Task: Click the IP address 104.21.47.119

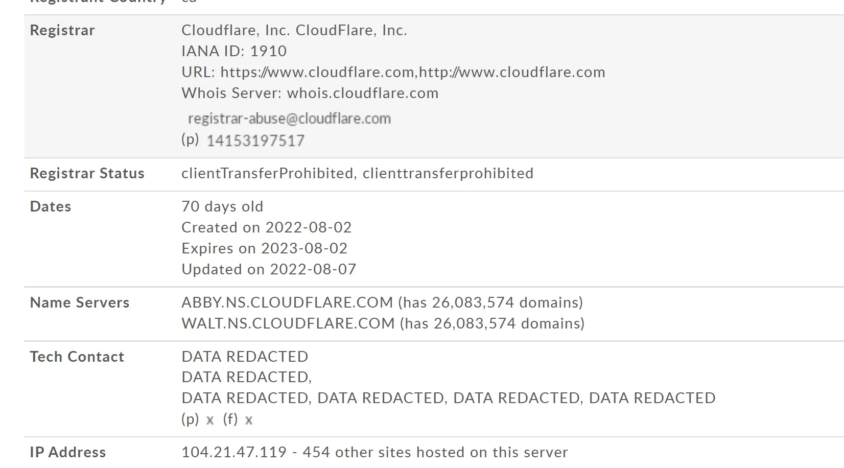Action: 234,452
